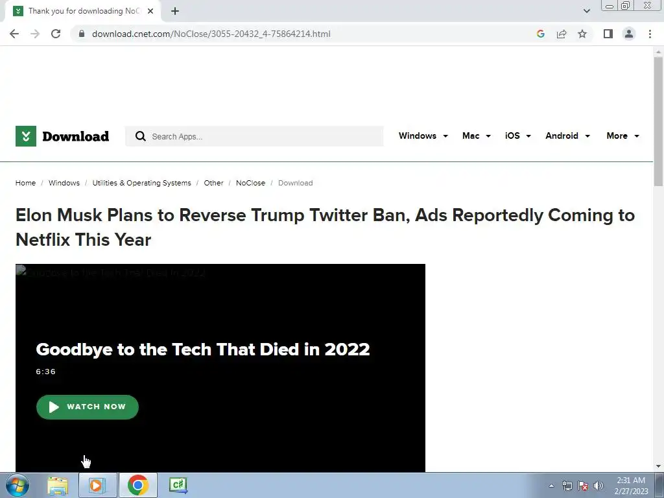Open Utilities & Operating Systems breadcrumb
The width and height of the screenshot is (664, 498).
click(141, 183)
